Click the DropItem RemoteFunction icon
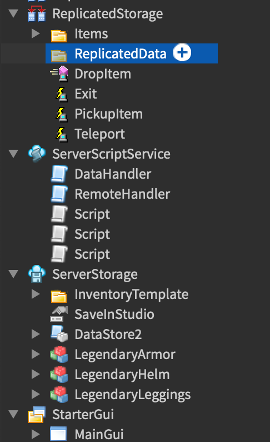The height and width of the screenshot is (442, 270). (59, 73)
